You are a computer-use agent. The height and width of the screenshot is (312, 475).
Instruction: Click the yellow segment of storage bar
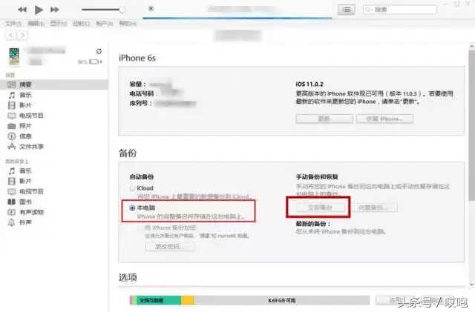(x=188, y=300)
